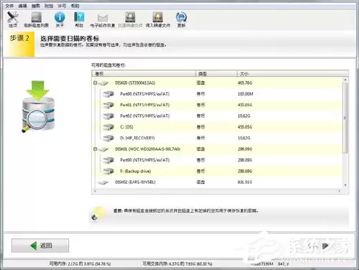Viewport: 359px width, 270px height.
Task: Select the DISK01 (WDC WD3200AAJS-00L7A0) row
Action: click(217, 149)
